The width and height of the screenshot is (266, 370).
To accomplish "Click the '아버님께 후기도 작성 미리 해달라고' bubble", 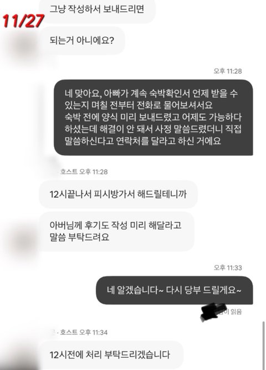I will tap(117, 231).
